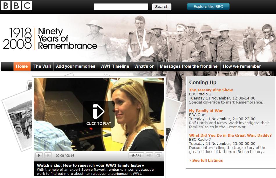Select the Home navigation tab

22,66
